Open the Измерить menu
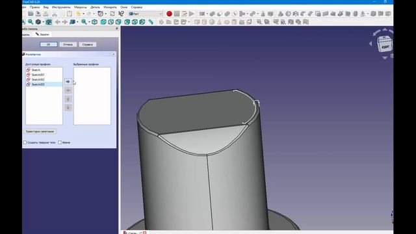Viewport: 416px width, 234px height. click(110, 7)
